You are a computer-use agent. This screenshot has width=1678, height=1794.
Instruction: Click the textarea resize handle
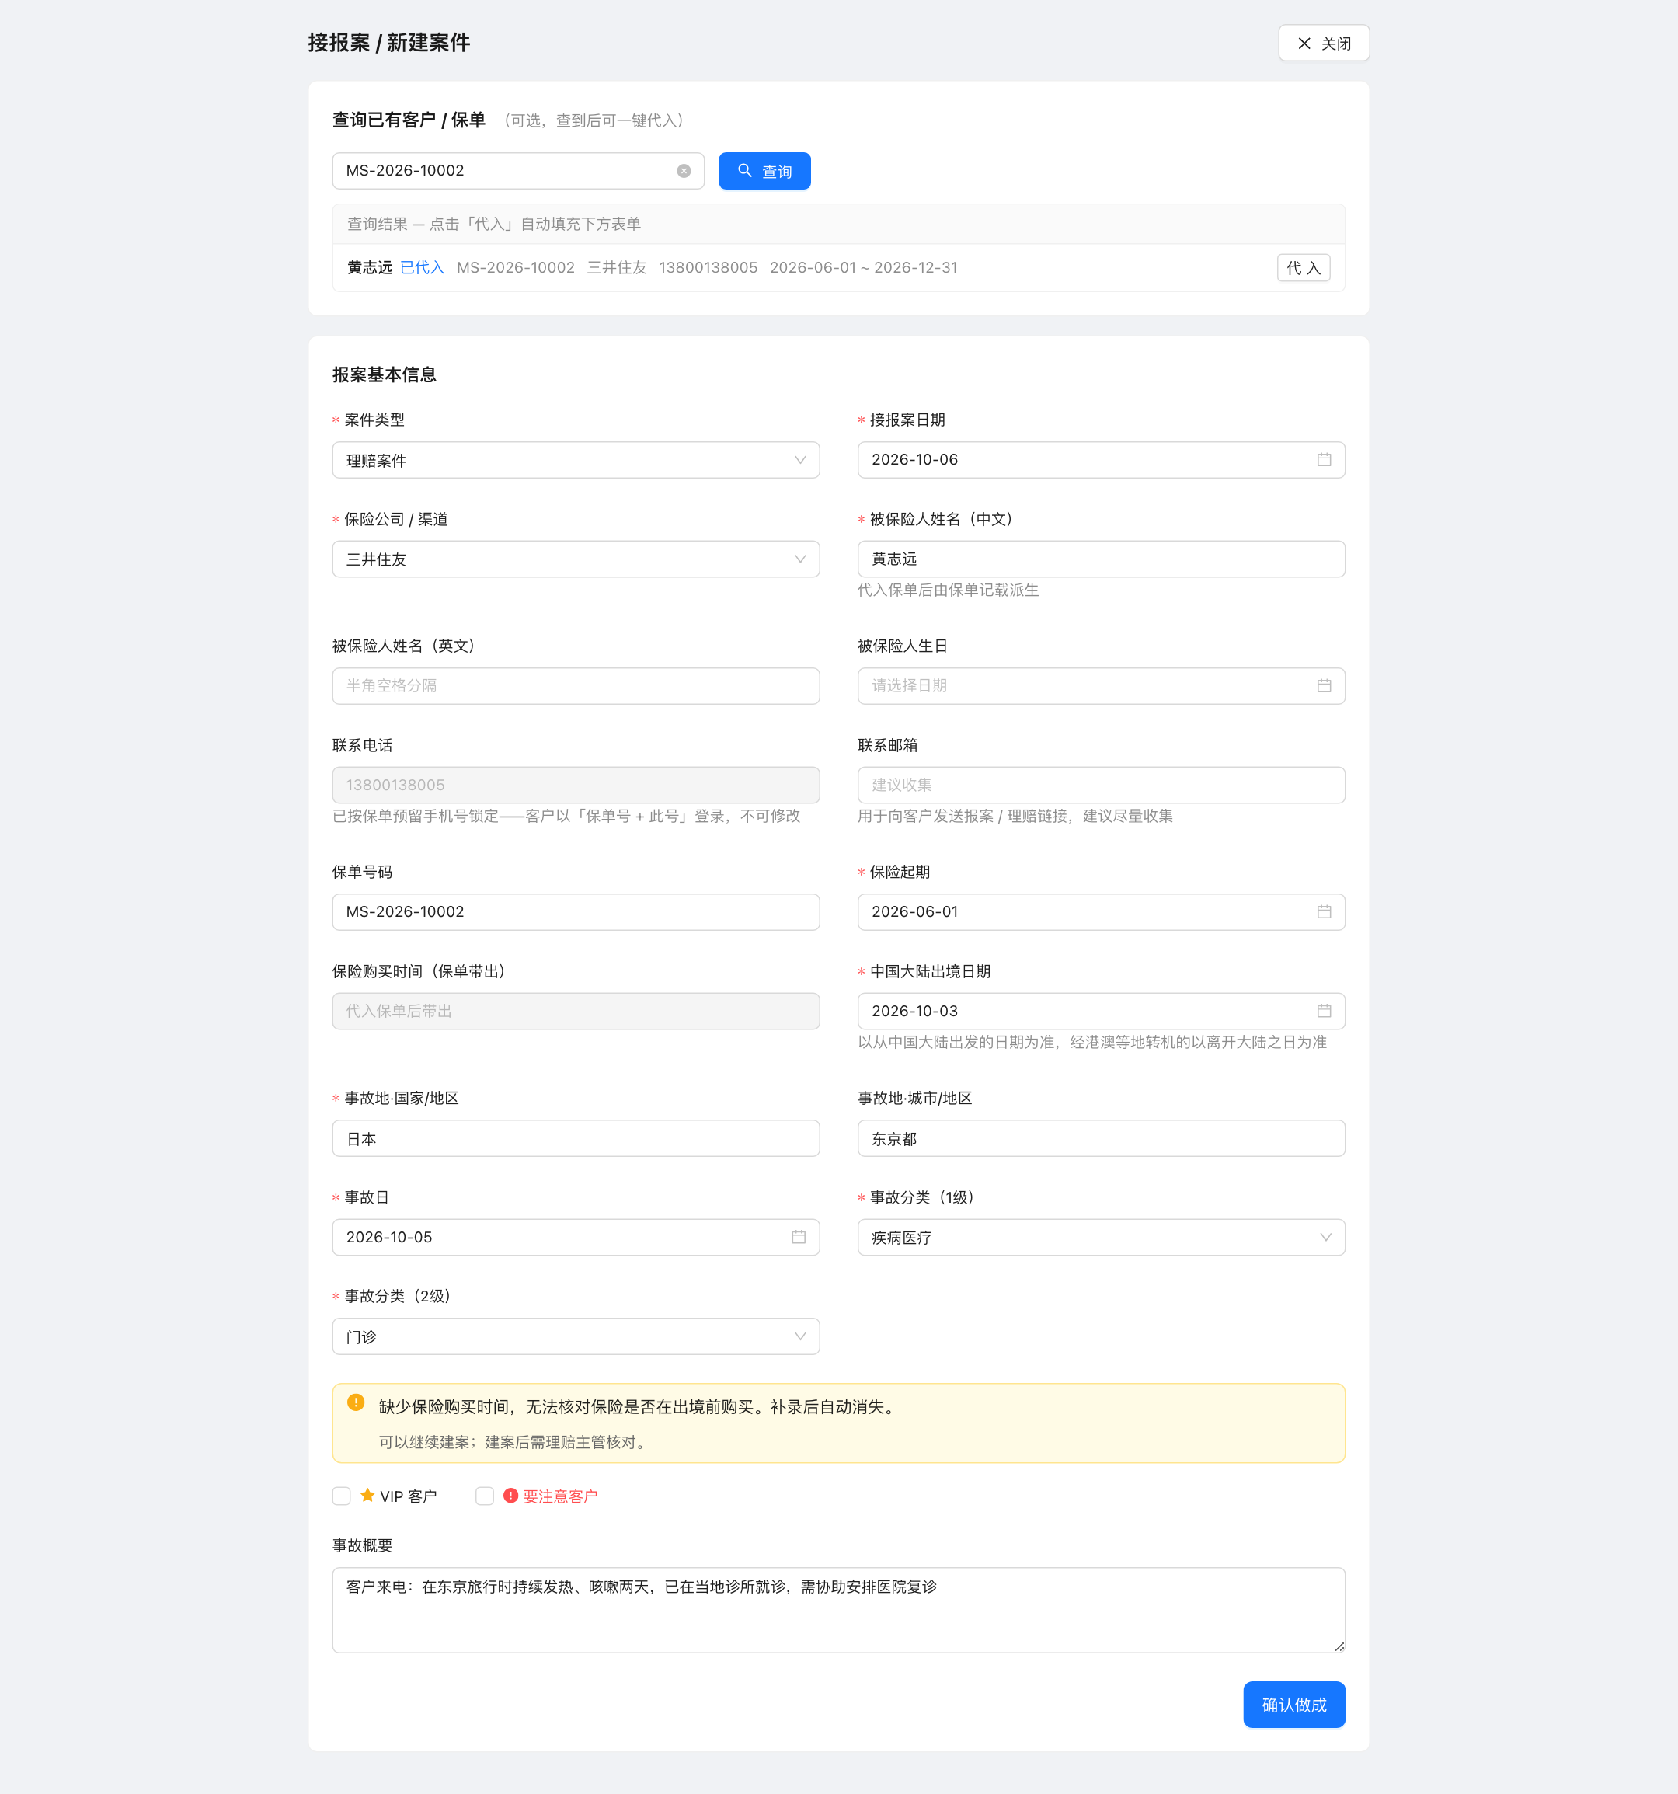1339,1647
